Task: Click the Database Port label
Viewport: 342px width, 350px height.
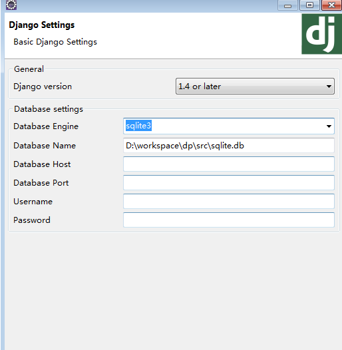Action: [41, 183]
